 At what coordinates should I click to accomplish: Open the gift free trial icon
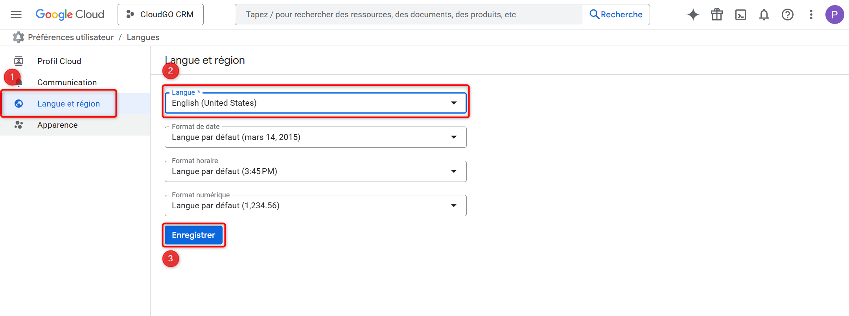pyautogui.click(x=716, y=15)
